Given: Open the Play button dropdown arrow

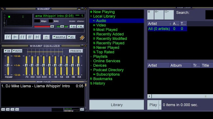Looking at the screenshot, I should 160,105.
